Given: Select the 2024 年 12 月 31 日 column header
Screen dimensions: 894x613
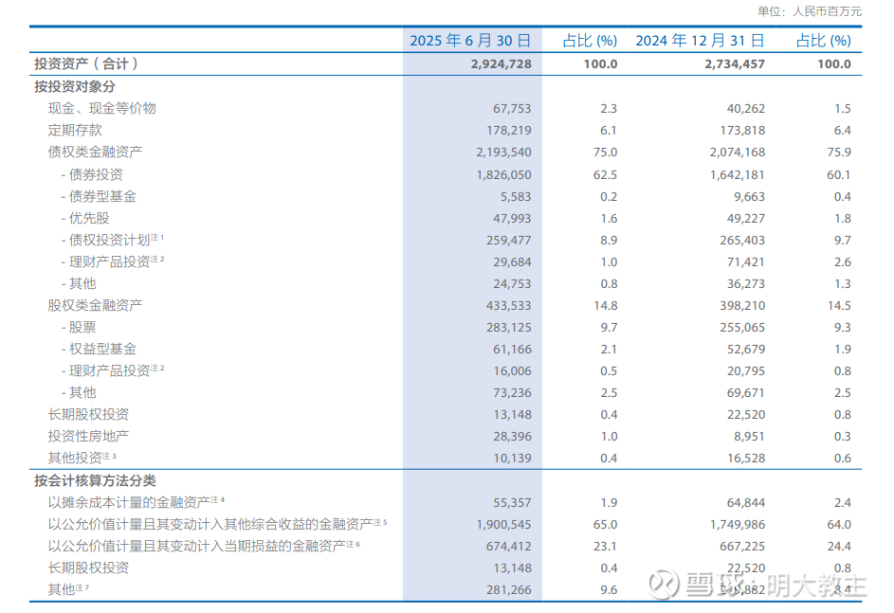Looking at the screenshot, I should click(700, 41).
